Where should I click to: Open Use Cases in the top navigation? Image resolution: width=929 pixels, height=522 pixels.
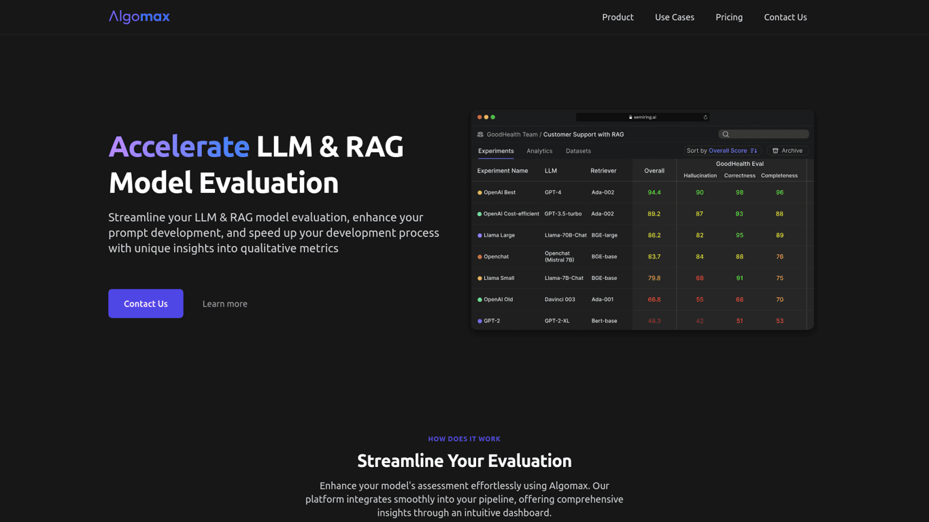point(674,17)
